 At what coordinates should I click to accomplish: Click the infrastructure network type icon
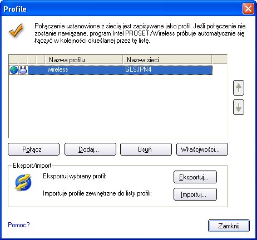click(23, 70)
